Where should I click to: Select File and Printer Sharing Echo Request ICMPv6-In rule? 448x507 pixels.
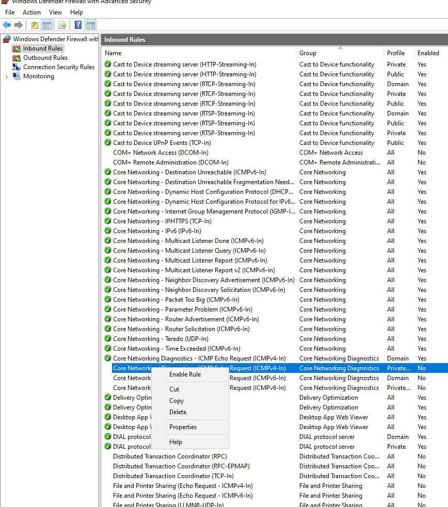click(x=183, y=495)
